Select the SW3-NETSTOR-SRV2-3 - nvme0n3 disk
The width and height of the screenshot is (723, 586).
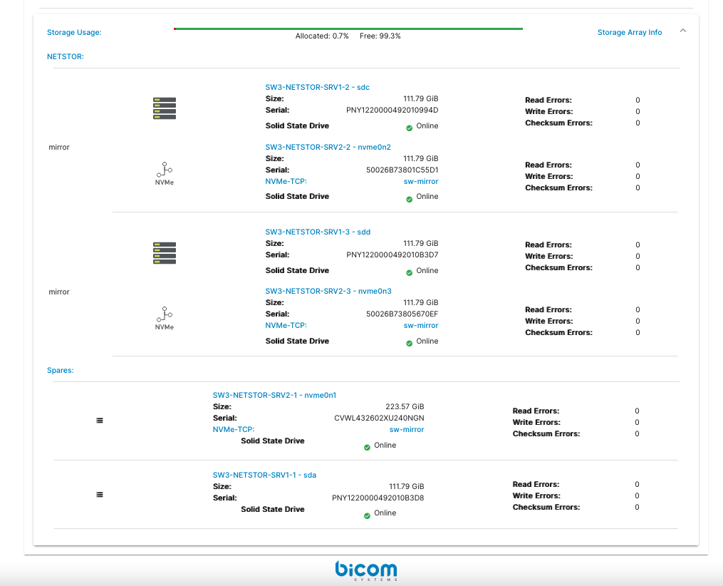(x=328, y=291)
